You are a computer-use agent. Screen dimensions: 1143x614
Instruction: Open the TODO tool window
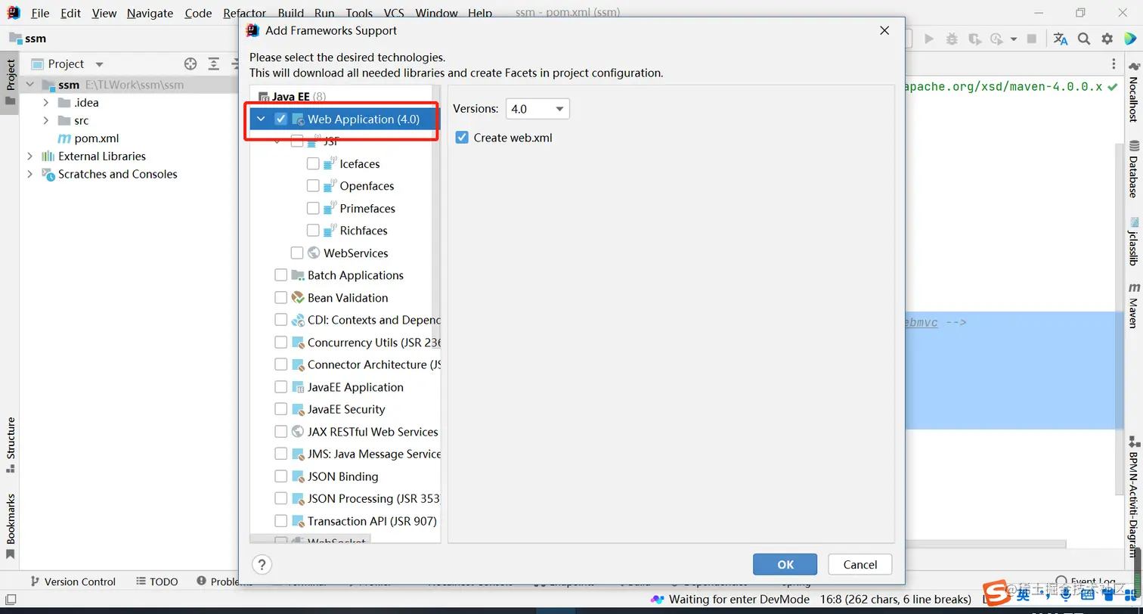coord(157,581)
